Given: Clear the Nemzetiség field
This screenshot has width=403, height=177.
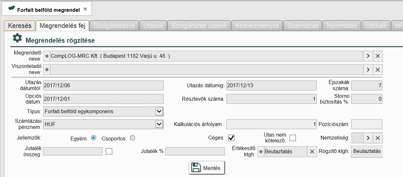Looking at the screenshot, I should click(x=378, y=138).
